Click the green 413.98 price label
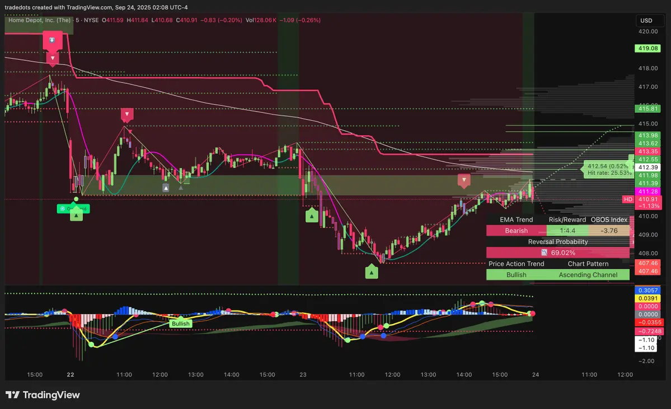The image size is (671, 409). (648, 135)
